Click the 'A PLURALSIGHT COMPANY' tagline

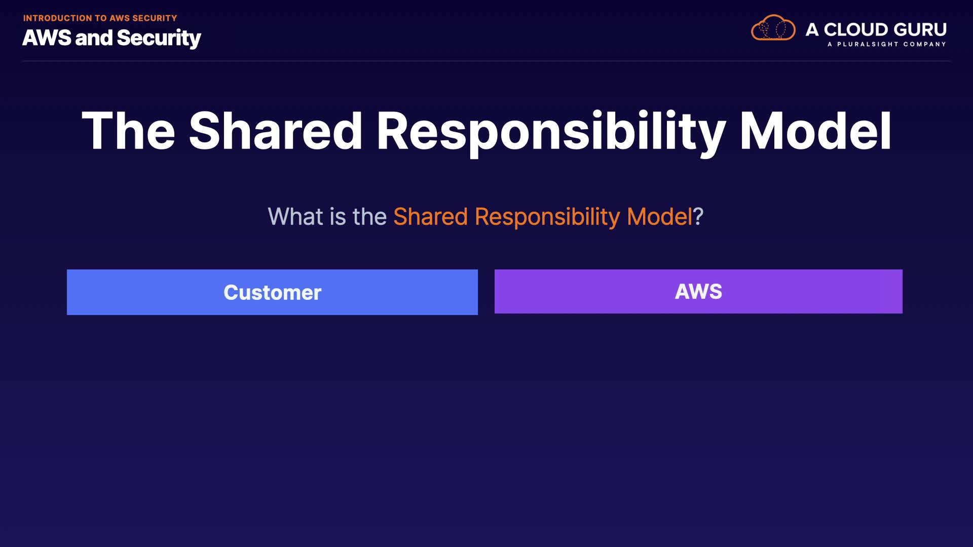click(886, 45)
